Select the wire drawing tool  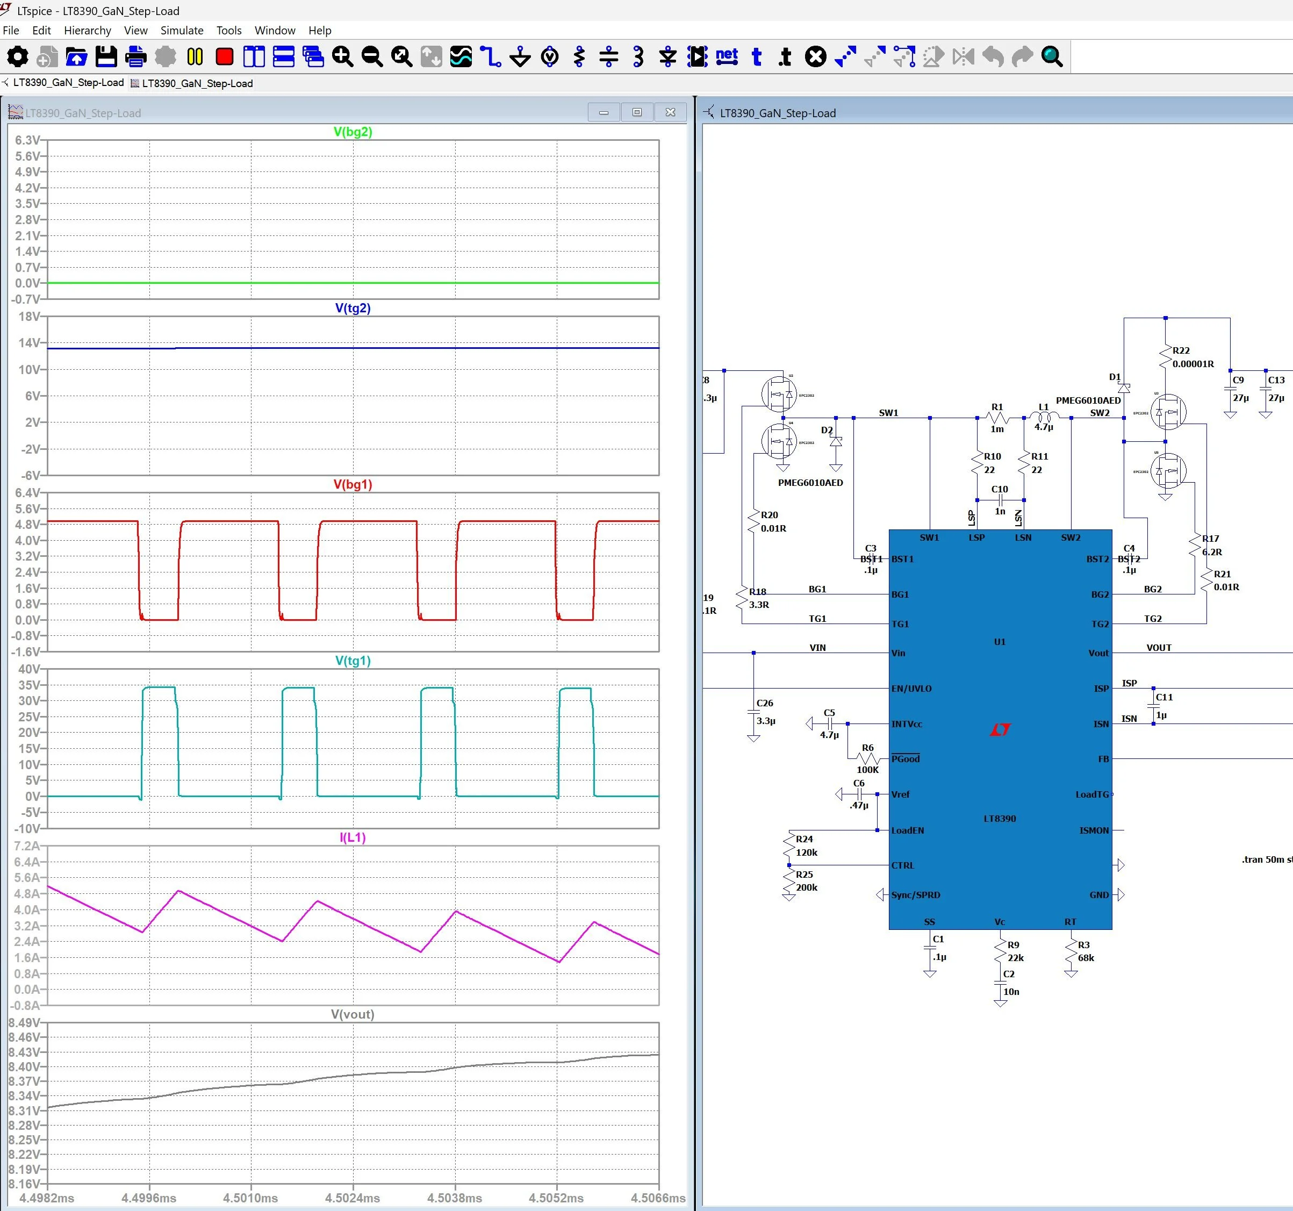point(491,57)
